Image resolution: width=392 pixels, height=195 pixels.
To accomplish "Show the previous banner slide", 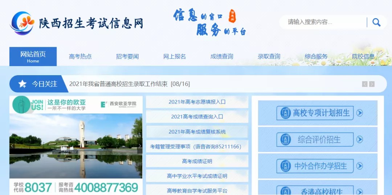I will click(12, 146).
